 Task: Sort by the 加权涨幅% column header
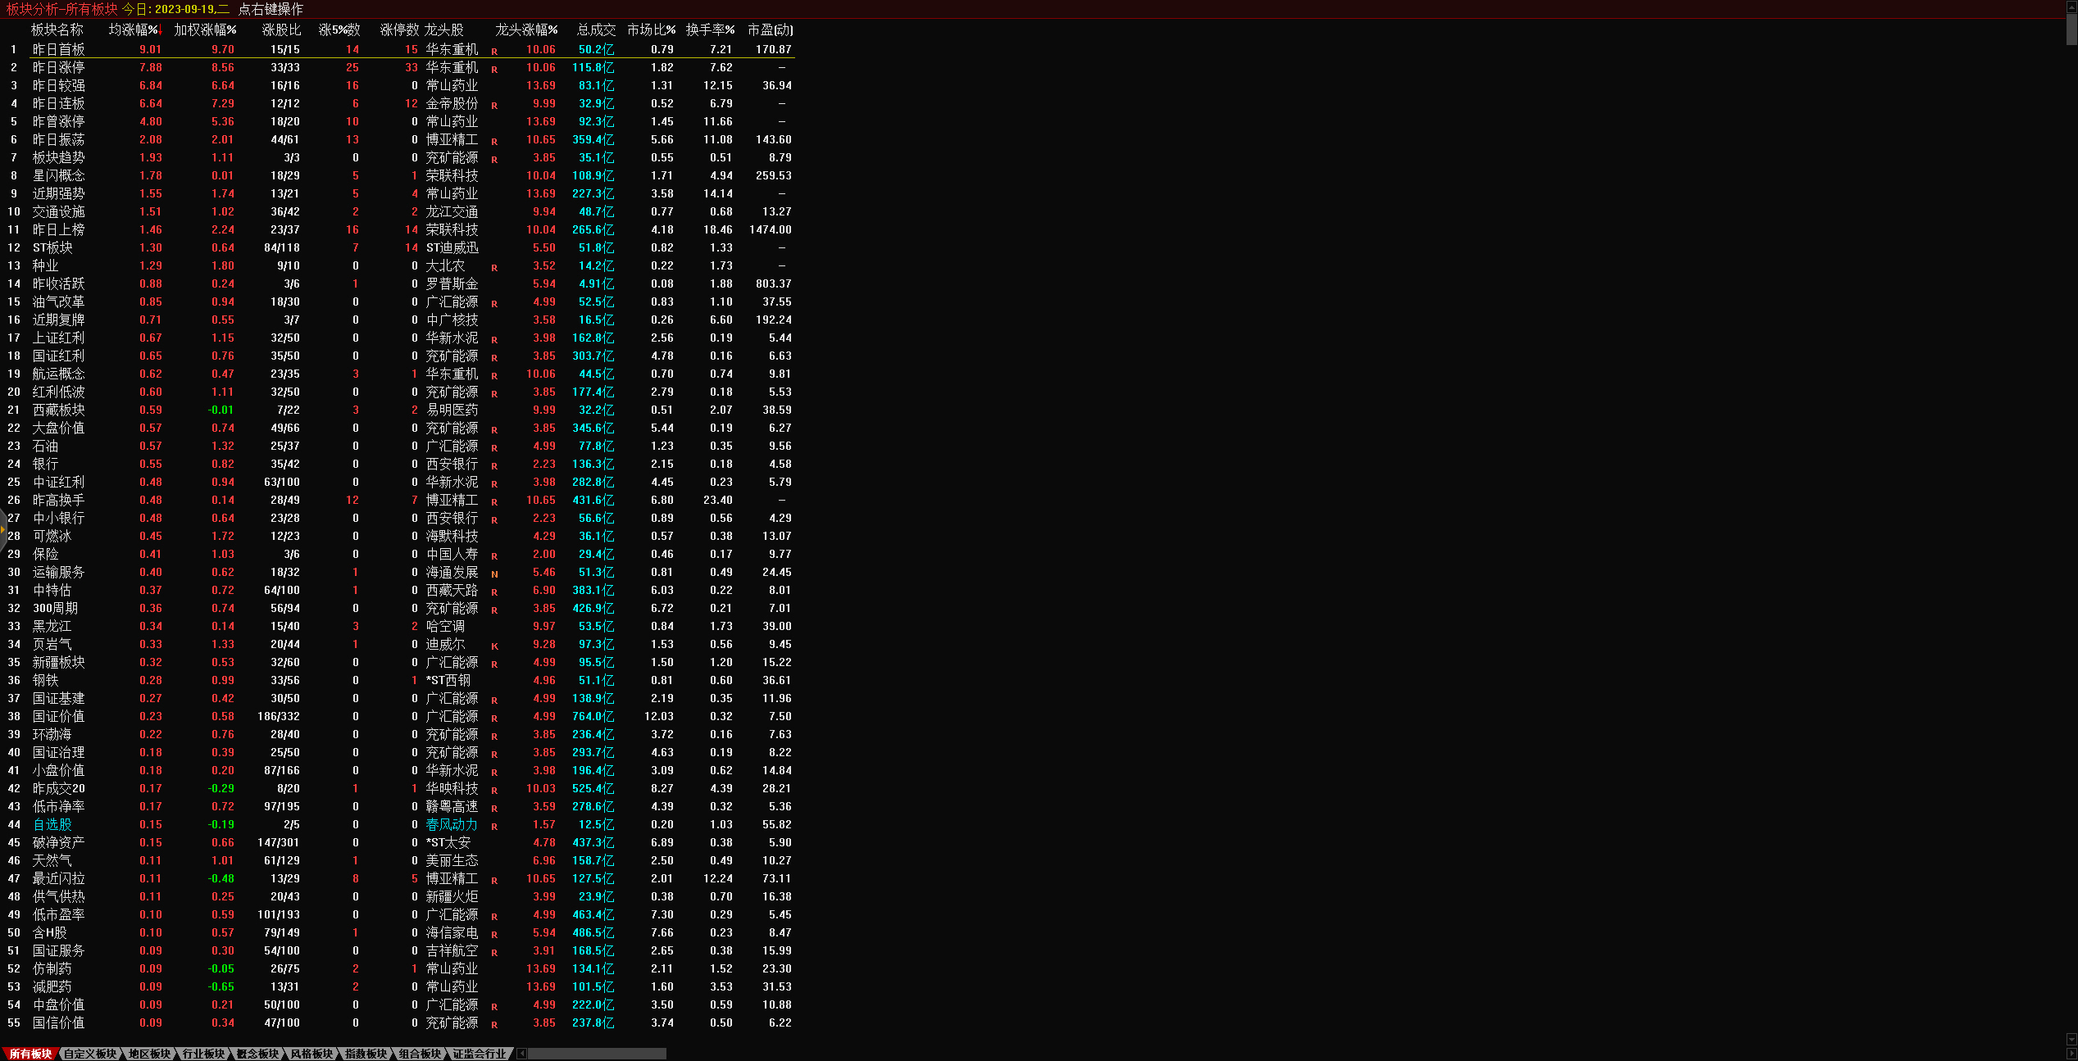tap(205, 30)
